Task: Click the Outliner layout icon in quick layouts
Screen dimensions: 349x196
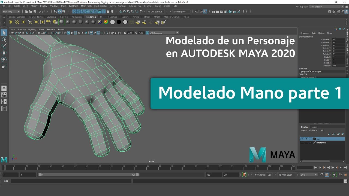Action: coord(4,108)
